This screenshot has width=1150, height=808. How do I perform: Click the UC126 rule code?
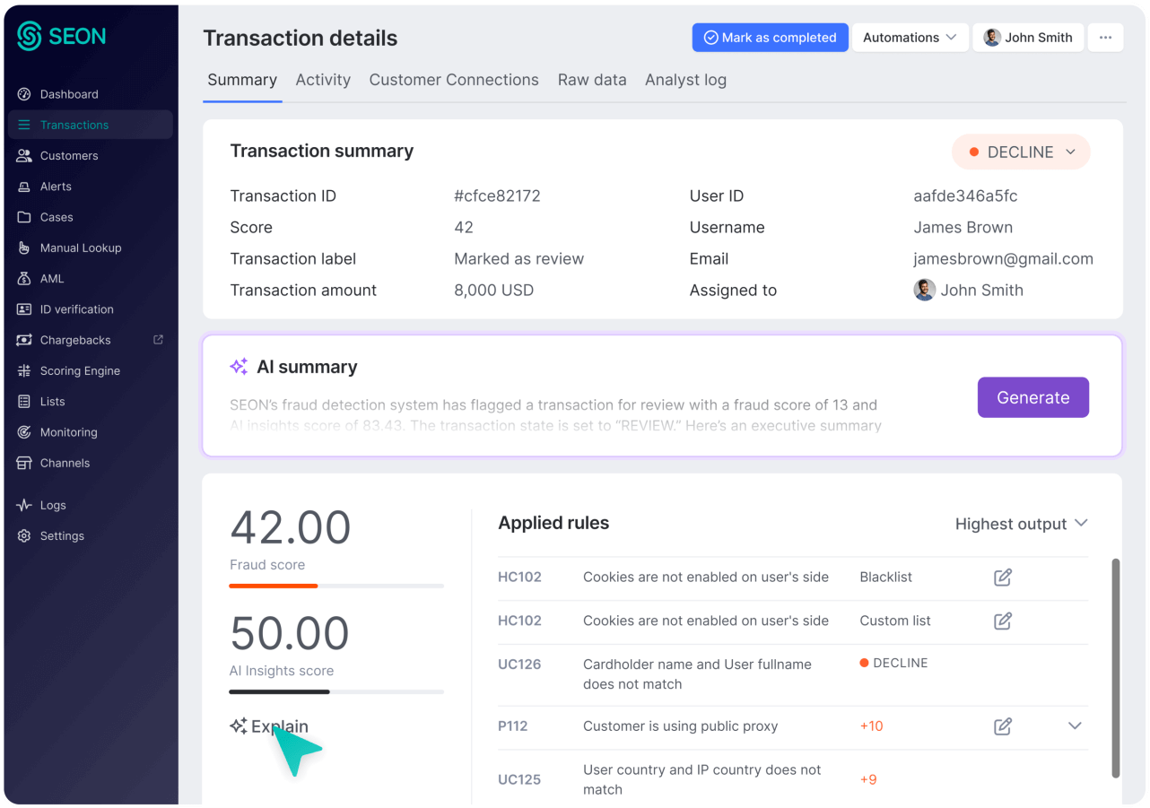(519, 665)
